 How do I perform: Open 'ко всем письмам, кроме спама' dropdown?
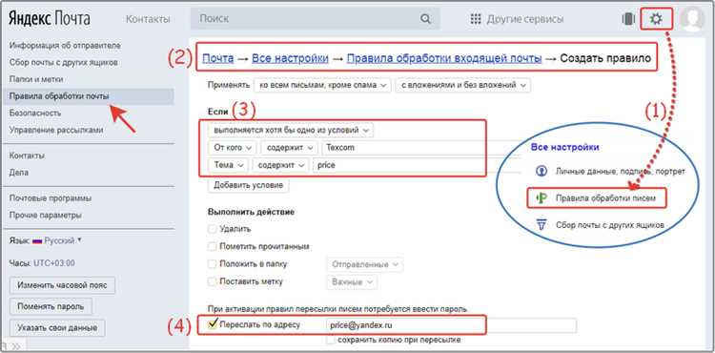tap(323, 85)
